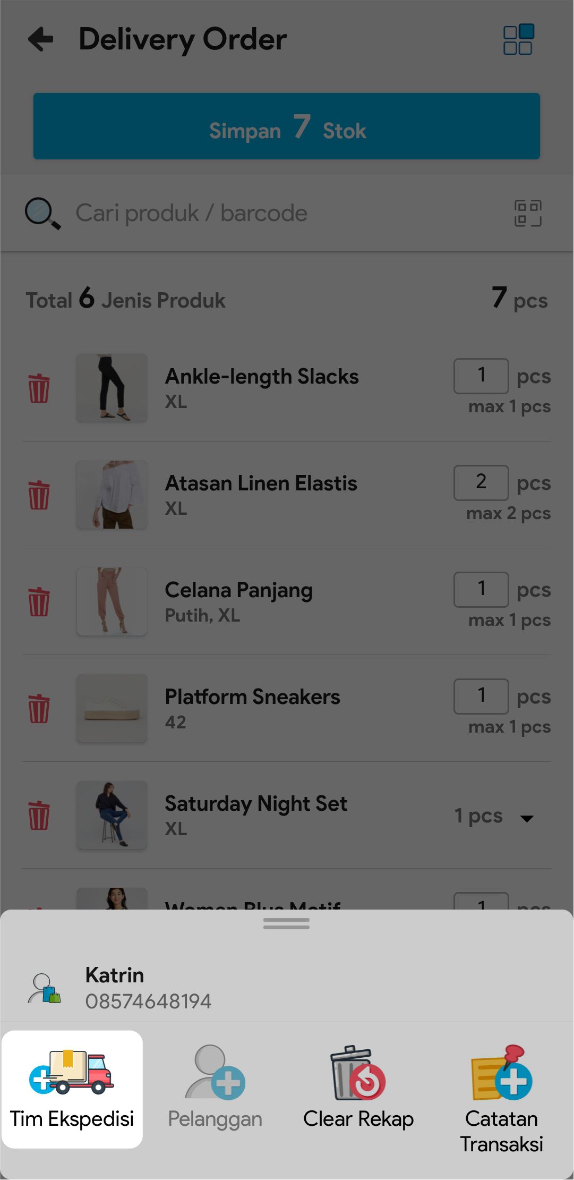Edit quantity box for Atasan Linen Elastis

coord(481,482)
